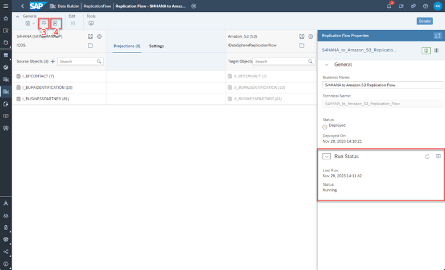Open S4HANA source connection settings gear
Viewport: 445px width, 270px height.
(99, 36)
